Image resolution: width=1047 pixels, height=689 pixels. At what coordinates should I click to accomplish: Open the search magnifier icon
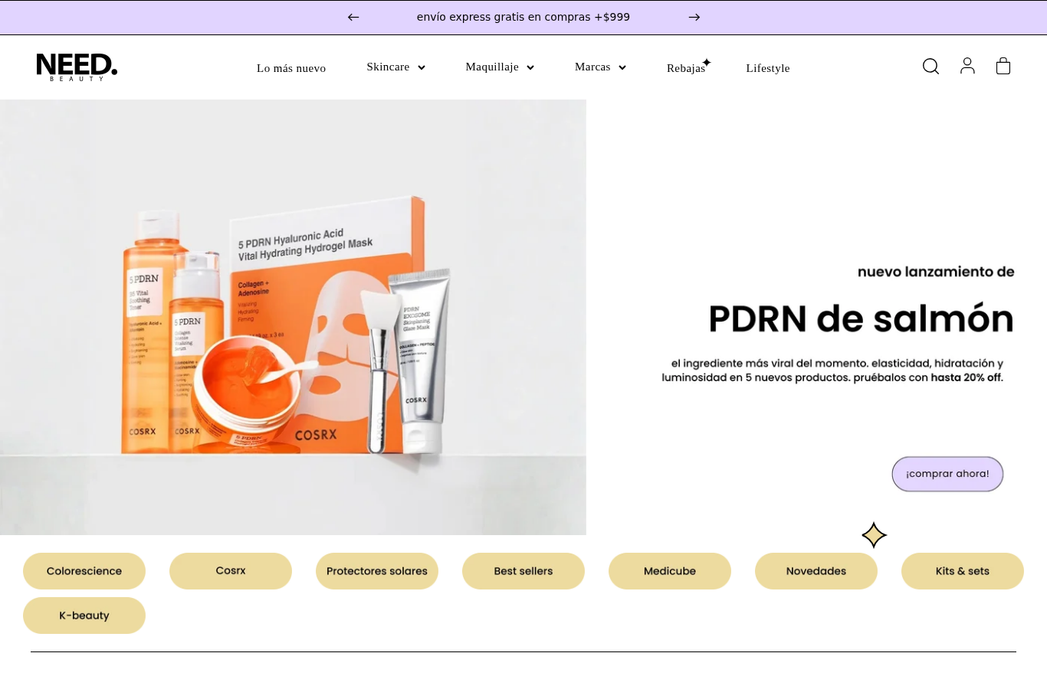click(930, 67)
